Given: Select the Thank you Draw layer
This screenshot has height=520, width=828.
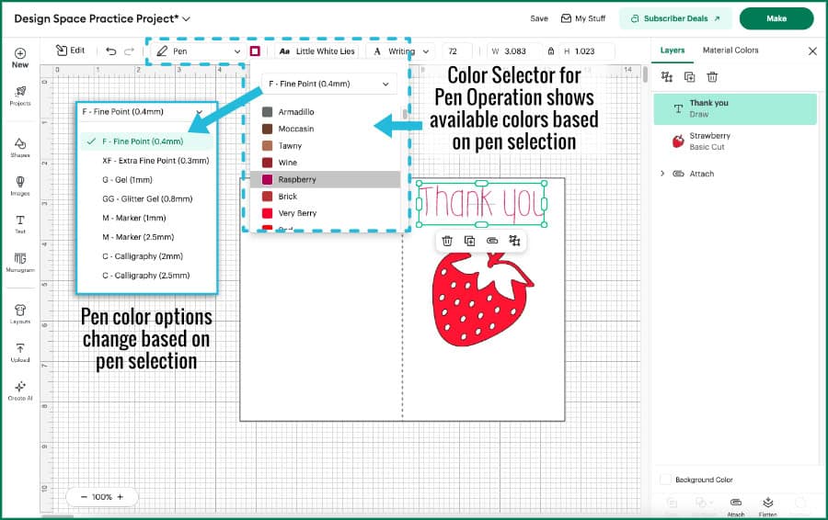Looking at the screenshot, I should tap(735, 108).
